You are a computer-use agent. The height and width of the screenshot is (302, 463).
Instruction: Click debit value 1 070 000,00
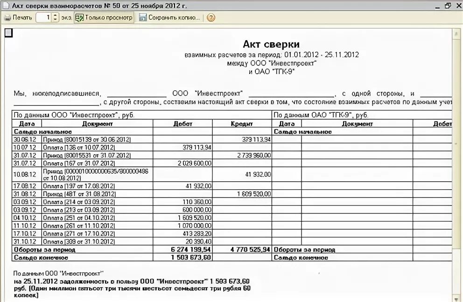tap(195, 226)
